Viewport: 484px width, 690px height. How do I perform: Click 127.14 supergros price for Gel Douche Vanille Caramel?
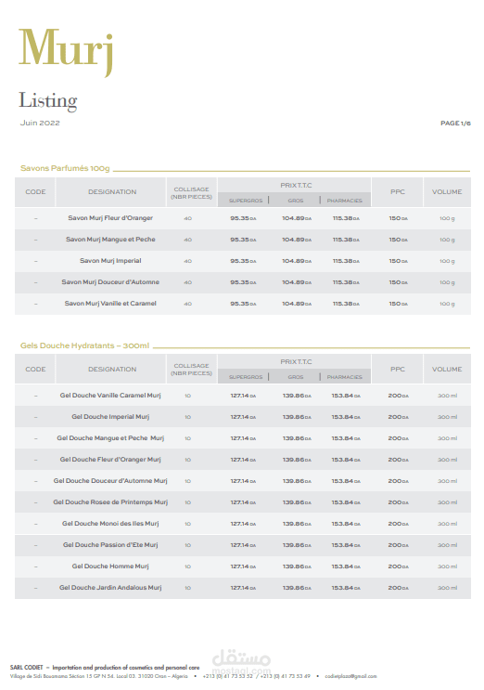243,396
